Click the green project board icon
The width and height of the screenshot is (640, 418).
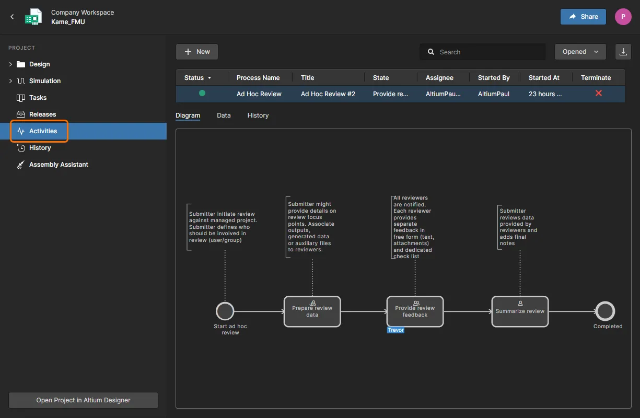pyautogui.click(x=33, y=17)
